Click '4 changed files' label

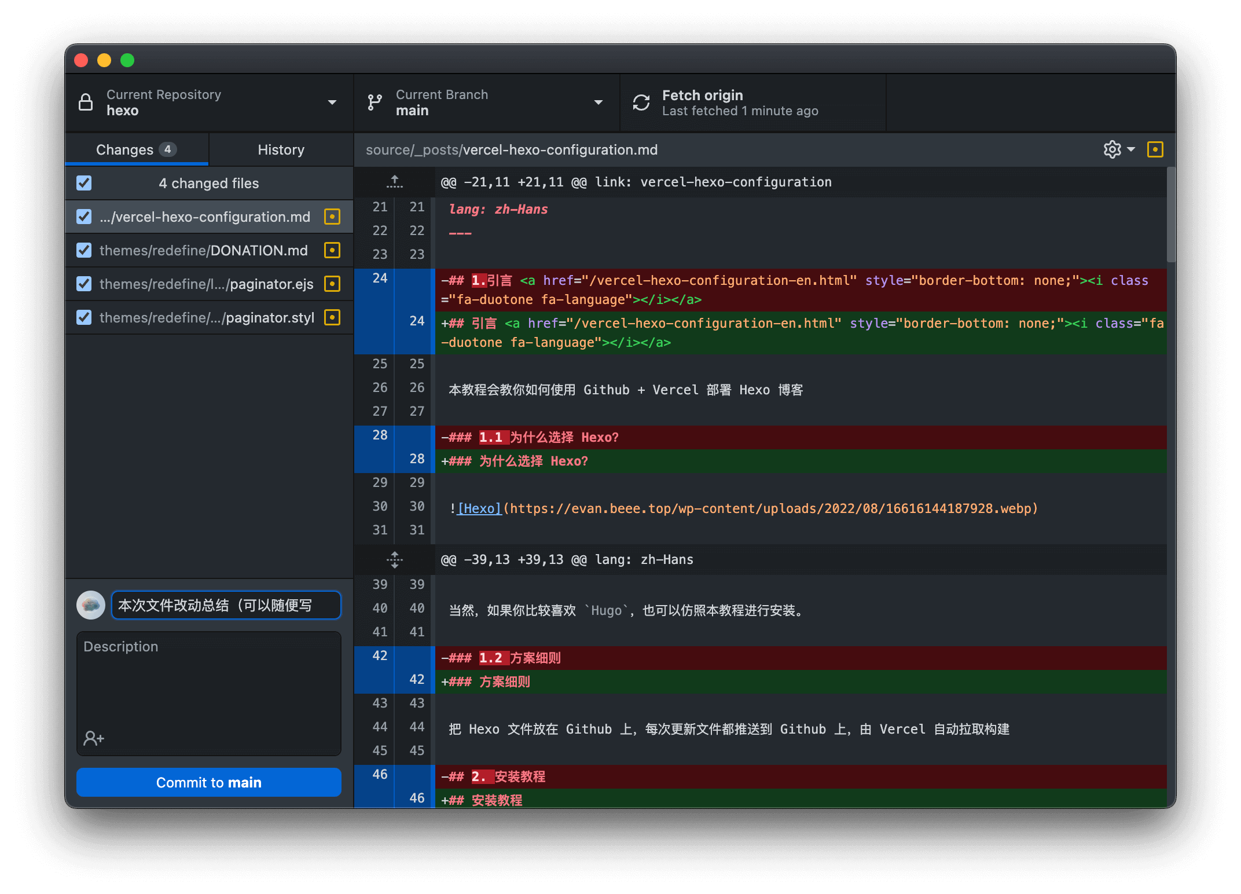(x=209, y=183)
